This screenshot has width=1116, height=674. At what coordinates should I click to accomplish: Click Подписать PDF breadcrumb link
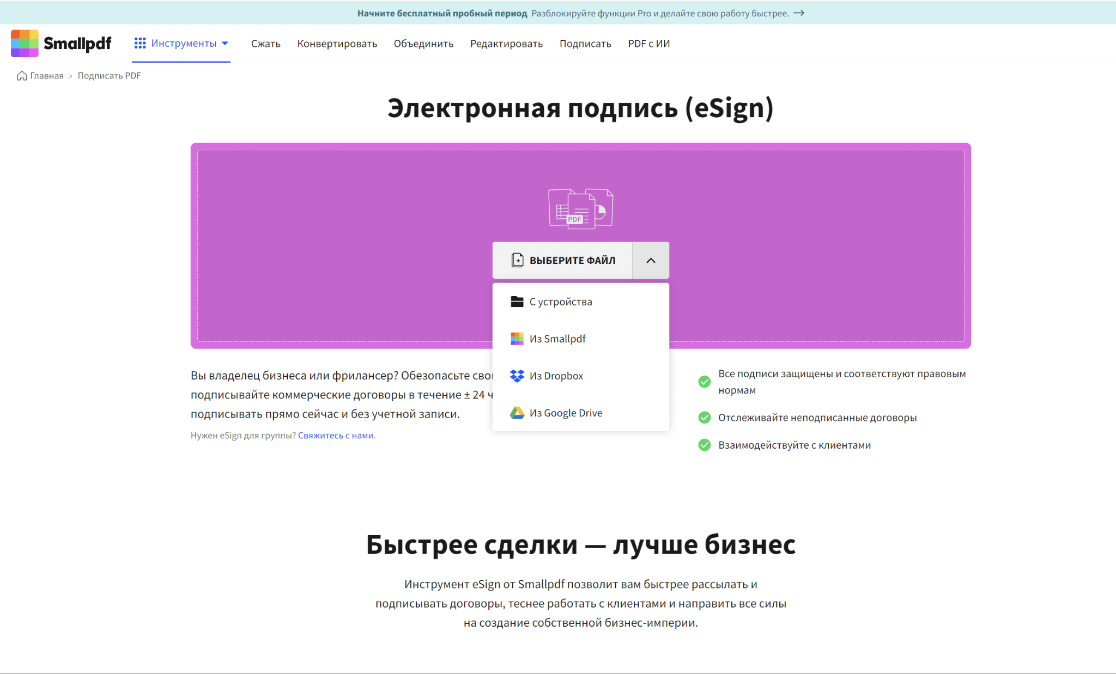tap(109, 76)
